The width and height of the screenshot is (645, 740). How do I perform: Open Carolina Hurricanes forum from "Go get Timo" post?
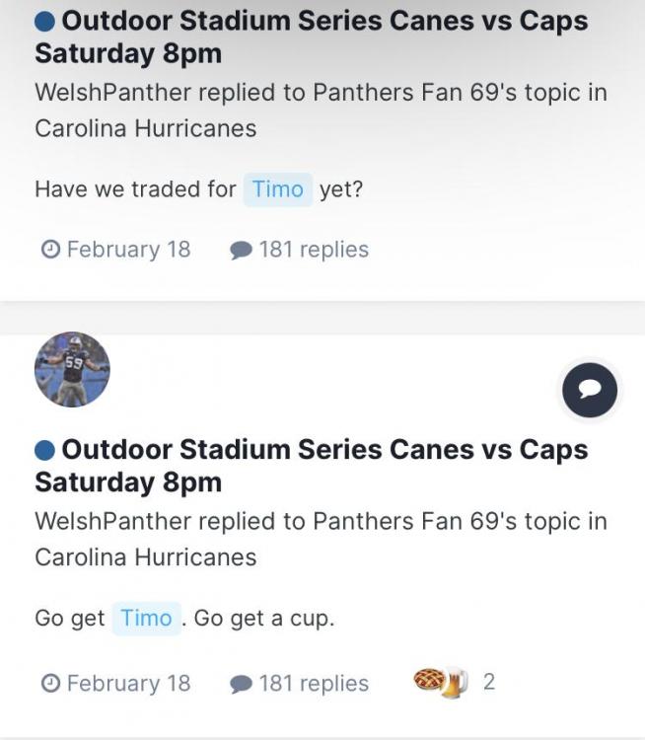point(145,556)
